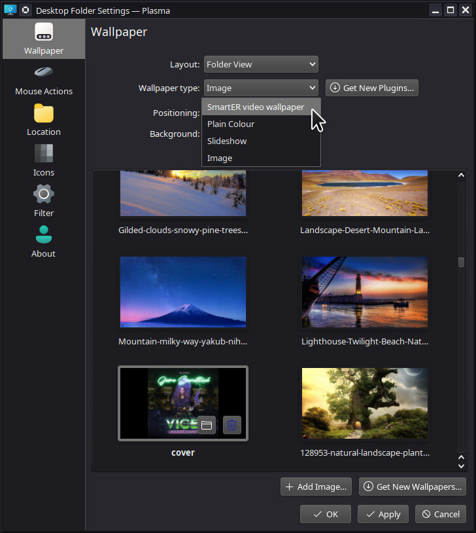This screenshot has width=476, height=533.
Task: Select the Lighthouse-Twilight-Beach wallpaper thumbnail
Action: click(364, 292)
